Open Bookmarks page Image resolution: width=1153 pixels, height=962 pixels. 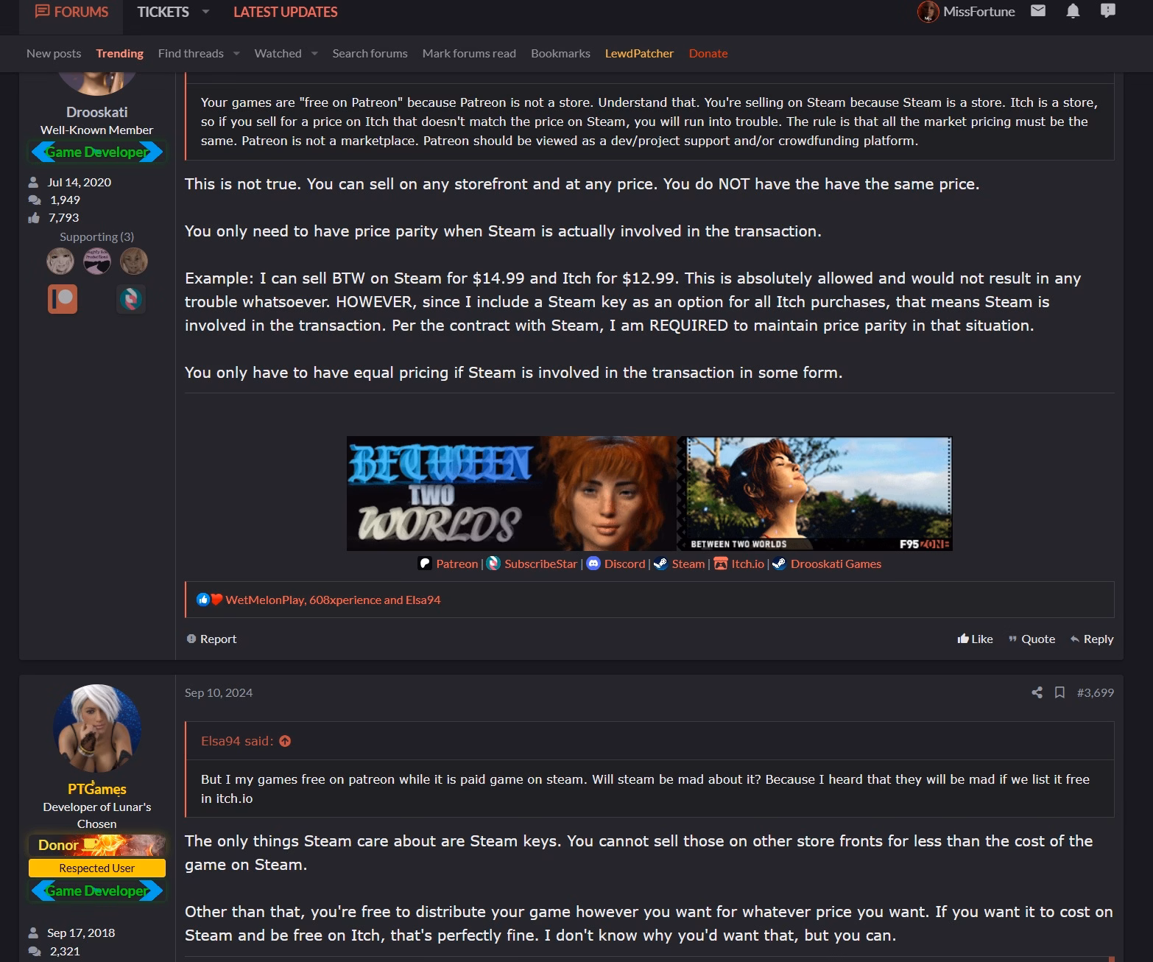(x=560, y=53)
